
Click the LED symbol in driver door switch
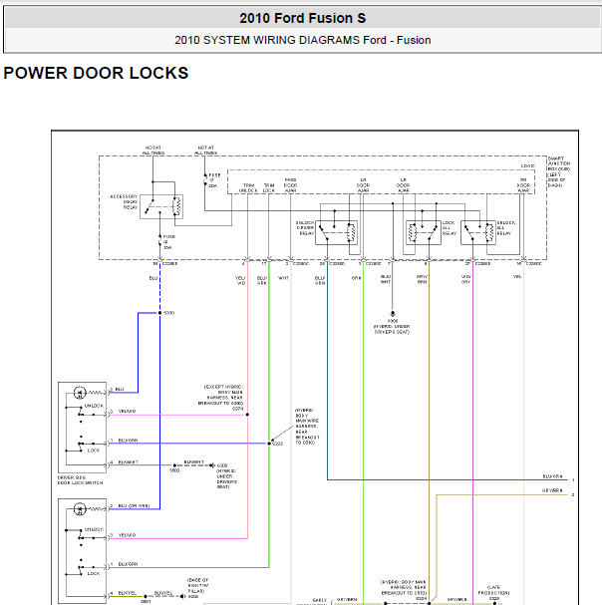click(x=80, y=393)
